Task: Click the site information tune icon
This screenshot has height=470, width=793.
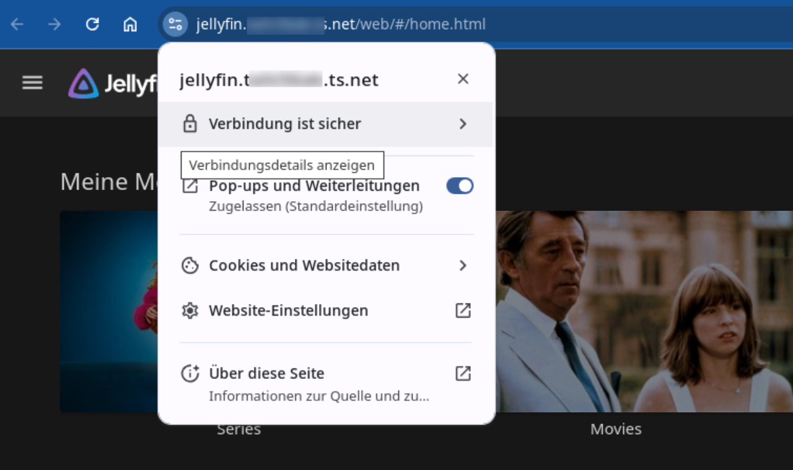Action: click(x=175, y=24)
